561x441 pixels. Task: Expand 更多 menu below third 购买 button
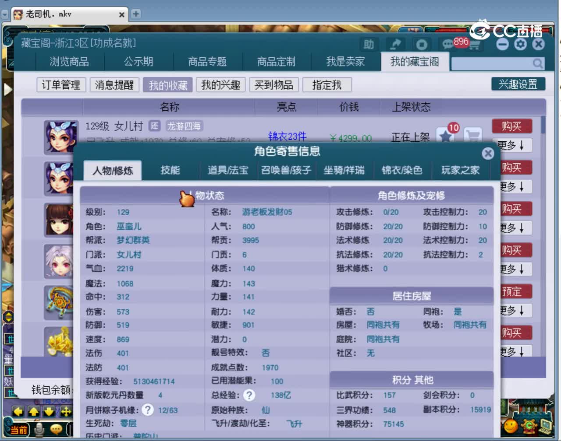515,228
